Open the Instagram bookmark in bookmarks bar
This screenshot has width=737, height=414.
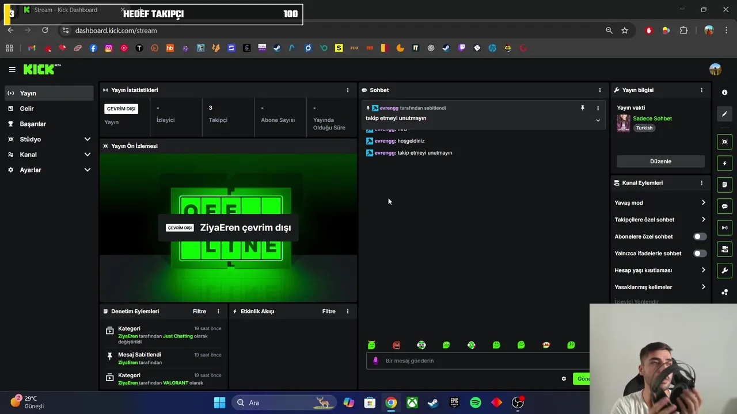tap(108, 48)
